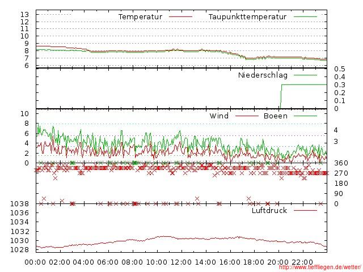Click the 00:00 time axis label
The image size is (363, 272).
click(36, 262)
